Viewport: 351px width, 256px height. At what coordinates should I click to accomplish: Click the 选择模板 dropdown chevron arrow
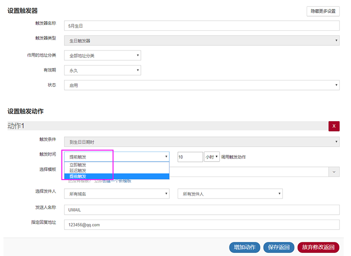pos(335,172)
